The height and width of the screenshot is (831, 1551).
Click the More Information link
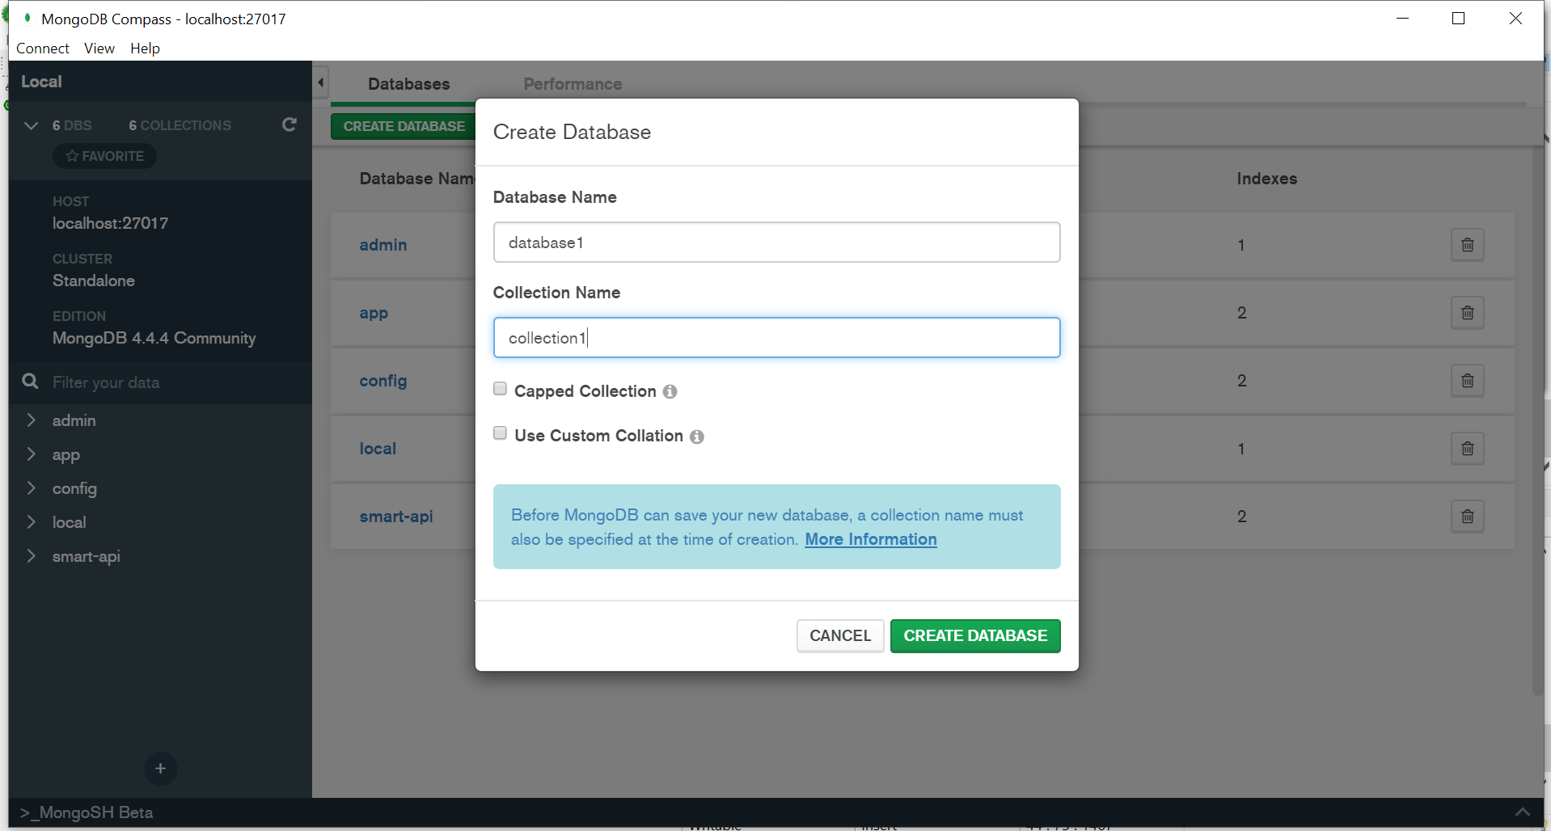(x=871, y=539)
